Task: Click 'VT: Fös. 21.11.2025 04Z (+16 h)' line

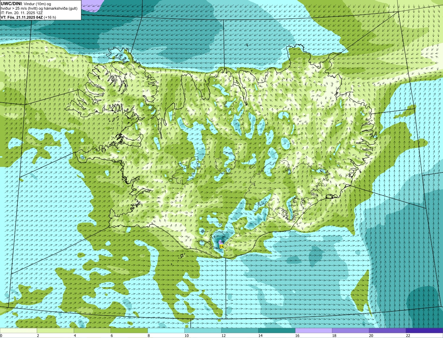Action: [x=28, y=17]
